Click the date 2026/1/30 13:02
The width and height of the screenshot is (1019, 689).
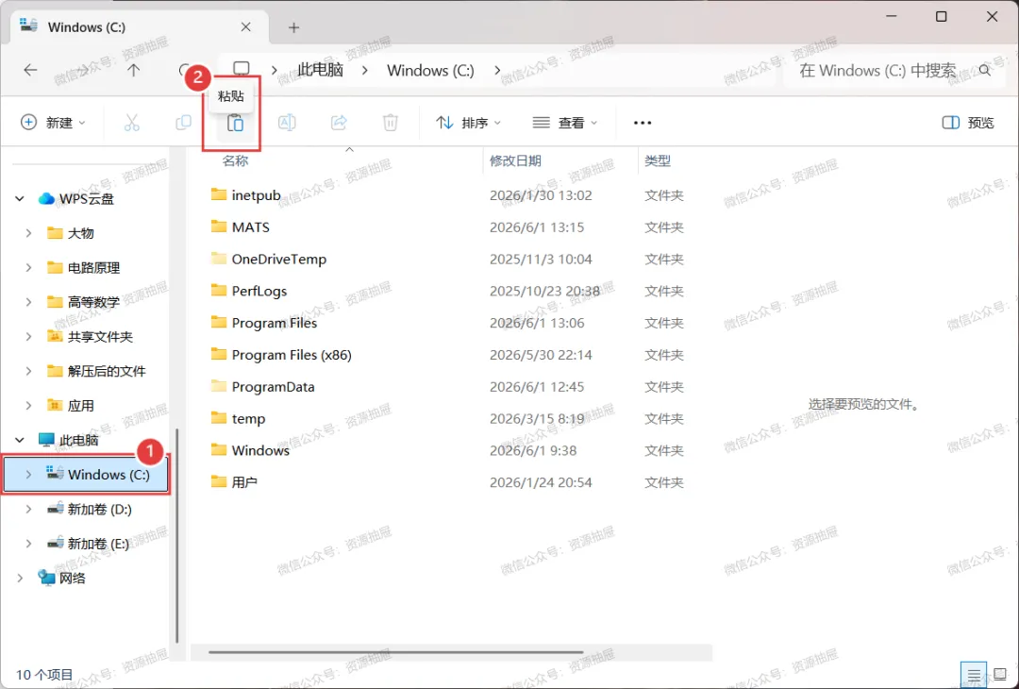(541, 195)
